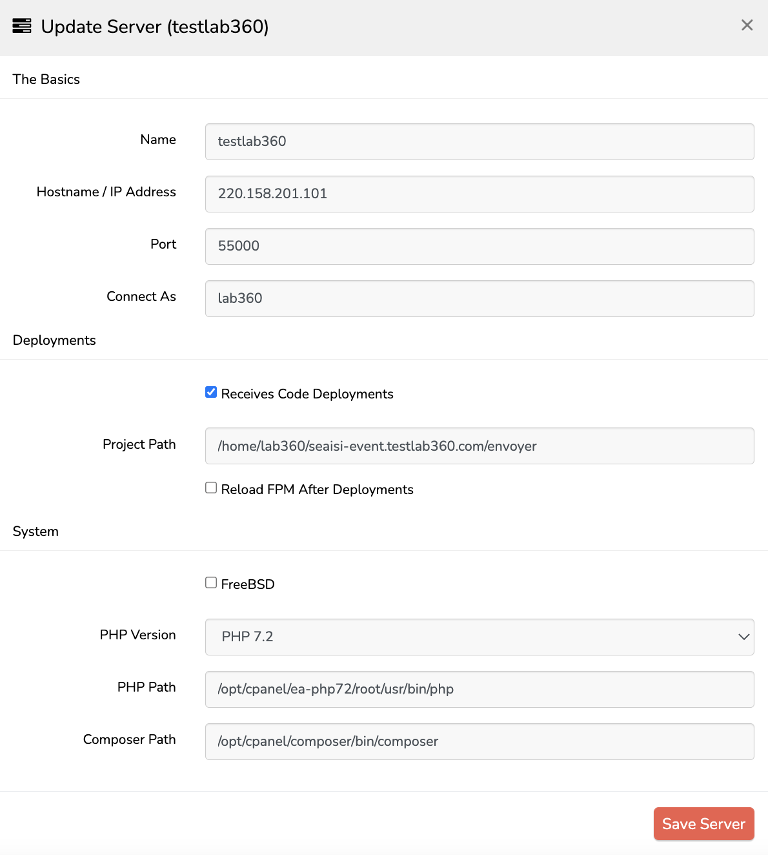The image size is (768, 855).
Task: Close the Update Server dialog
Action: click(747, 25)
